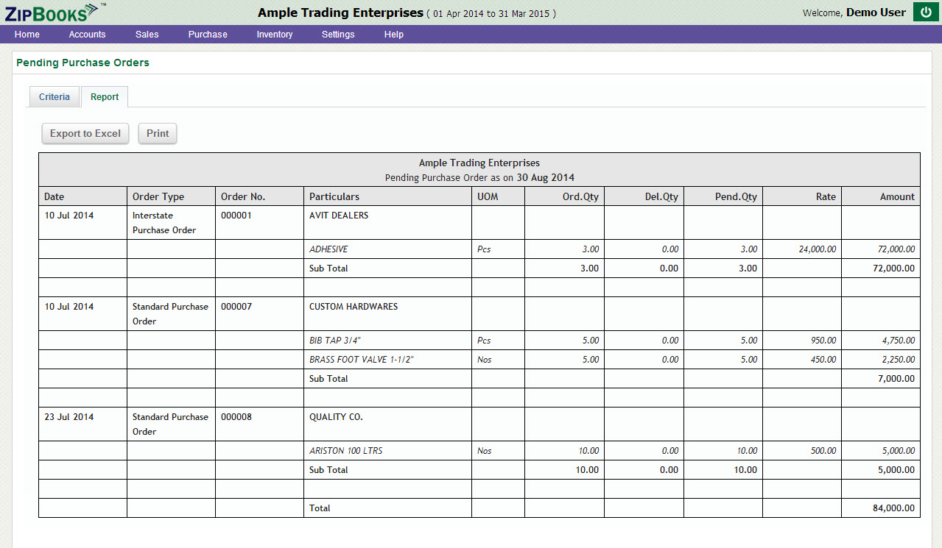The image size is (942, 548).
Task: Open the Sales menu
Action: tap(147, 35)
